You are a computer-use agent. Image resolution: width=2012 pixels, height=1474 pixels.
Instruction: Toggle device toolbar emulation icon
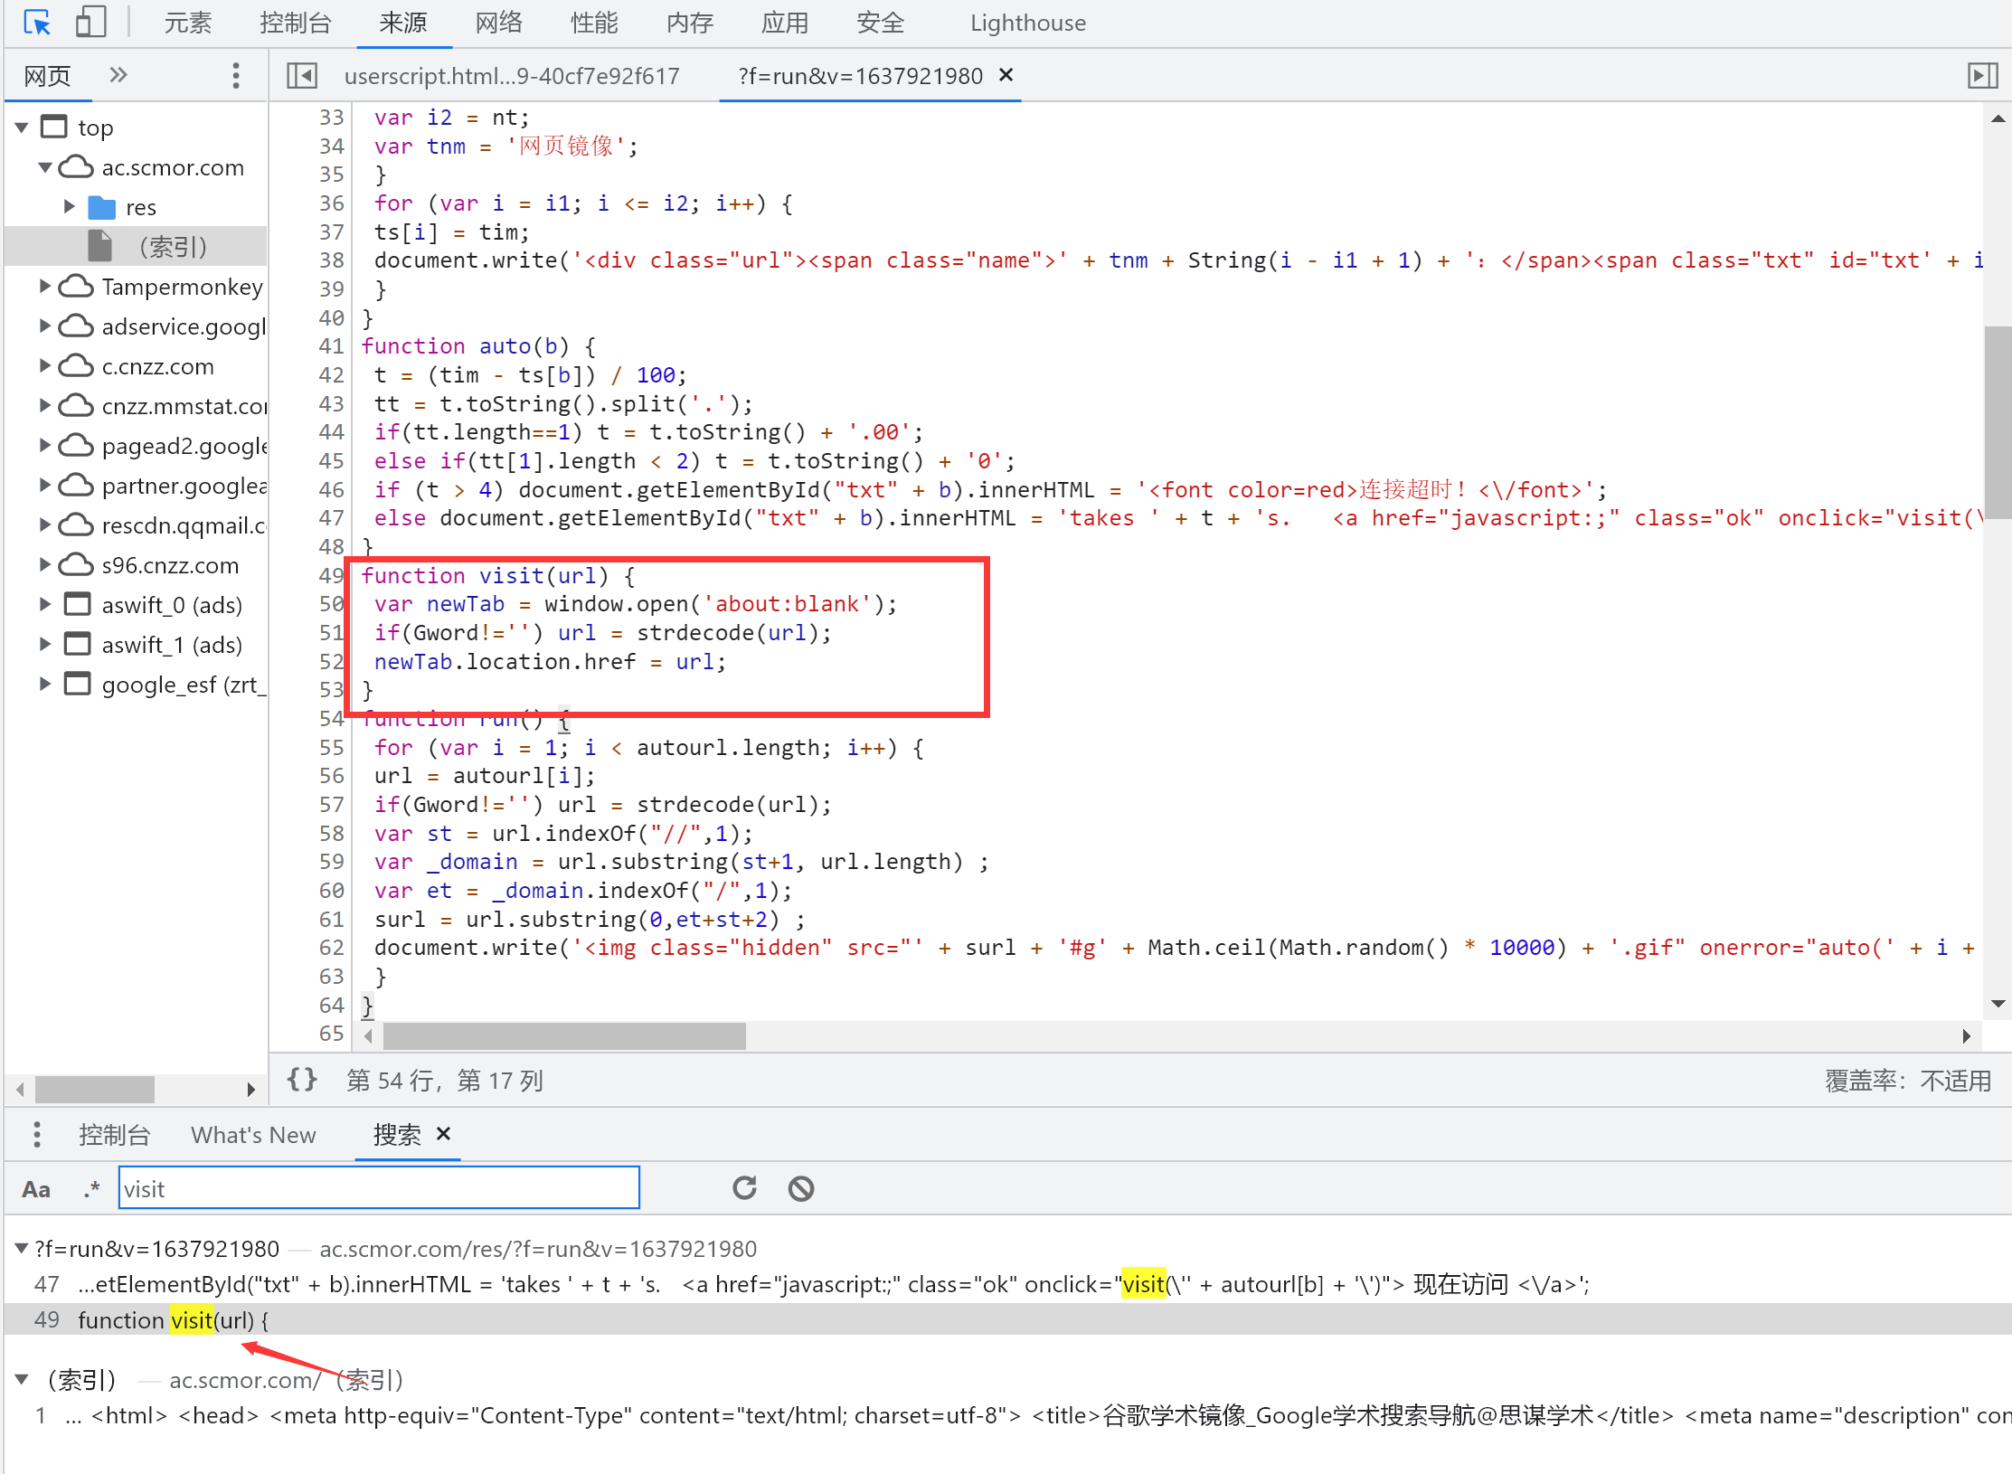pos(90,23)
